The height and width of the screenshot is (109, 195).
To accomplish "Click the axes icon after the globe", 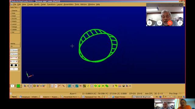I will (38, 86).
